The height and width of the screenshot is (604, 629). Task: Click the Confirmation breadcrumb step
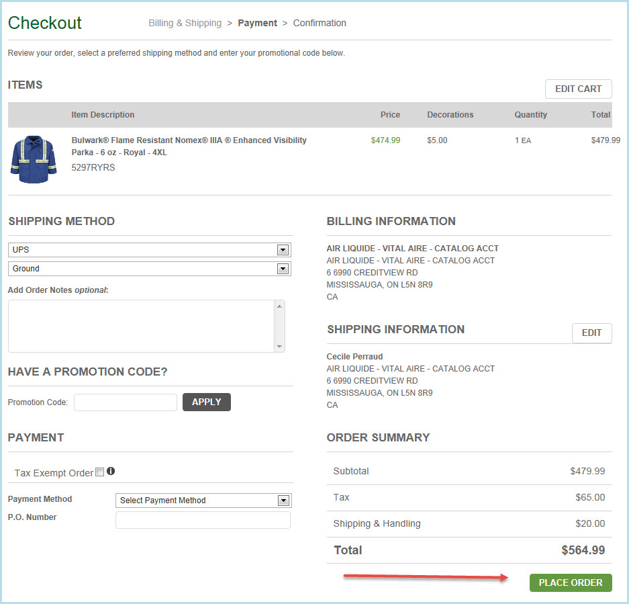pyautogui.click(x=320, y=23)
